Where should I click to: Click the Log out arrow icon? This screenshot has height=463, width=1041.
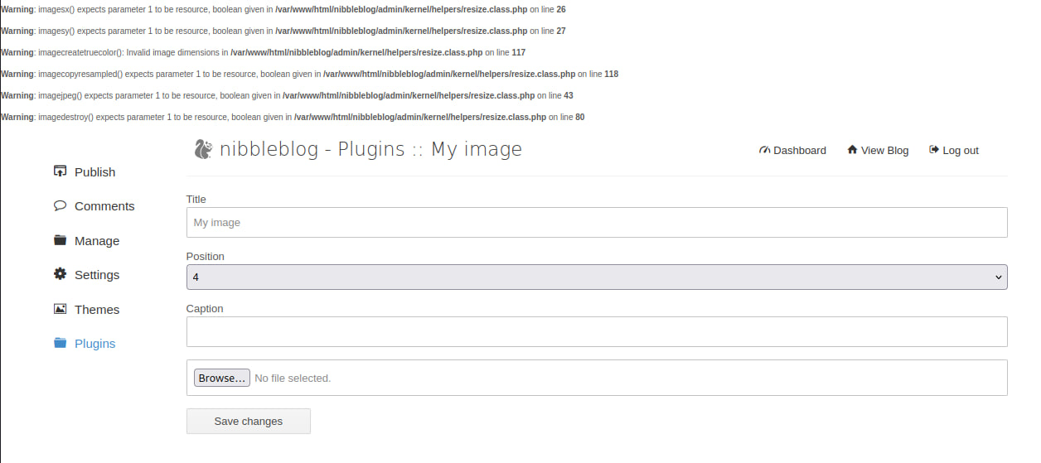[934, 150]
